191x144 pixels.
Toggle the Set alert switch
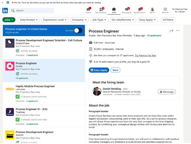(x=78, y=30)
